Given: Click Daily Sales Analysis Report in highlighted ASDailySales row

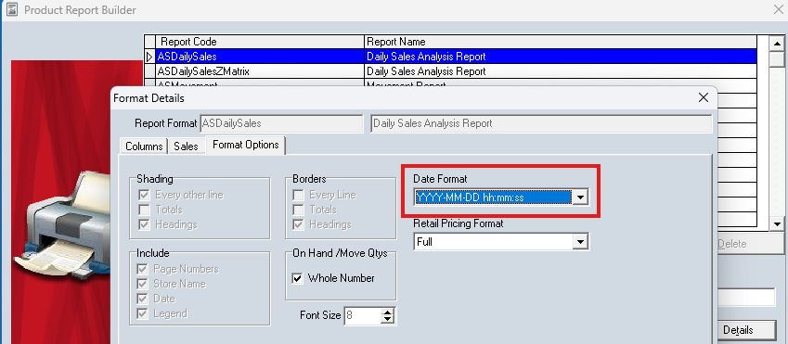Looking at the screenshot, I should point(426,57).
